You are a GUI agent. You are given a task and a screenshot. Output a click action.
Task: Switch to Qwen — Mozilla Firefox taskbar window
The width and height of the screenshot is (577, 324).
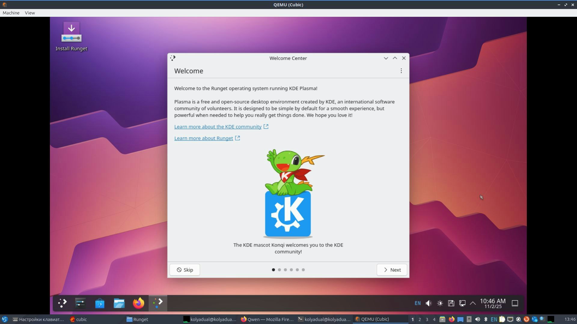pos(267,319)
